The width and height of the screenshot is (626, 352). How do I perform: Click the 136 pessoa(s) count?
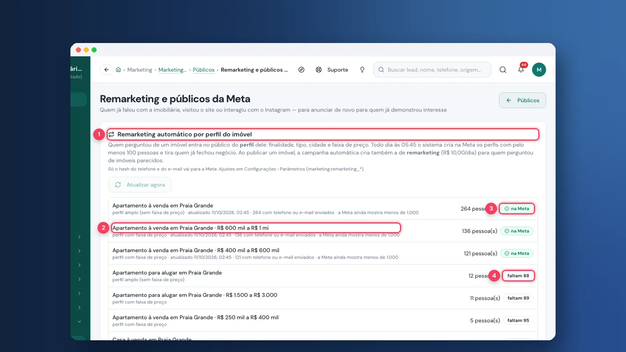[479, 231]
